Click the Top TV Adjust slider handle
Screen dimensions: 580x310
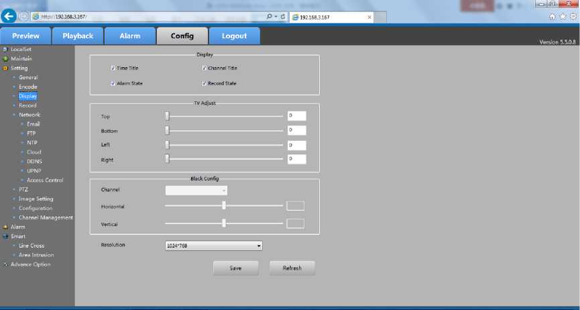(167, 116)
